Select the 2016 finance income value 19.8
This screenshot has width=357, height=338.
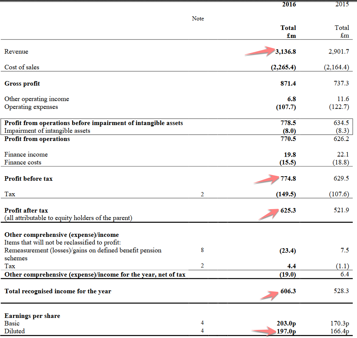[x=289, y=155]
